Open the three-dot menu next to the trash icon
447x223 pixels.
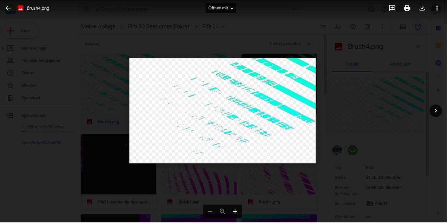point(383,27)
